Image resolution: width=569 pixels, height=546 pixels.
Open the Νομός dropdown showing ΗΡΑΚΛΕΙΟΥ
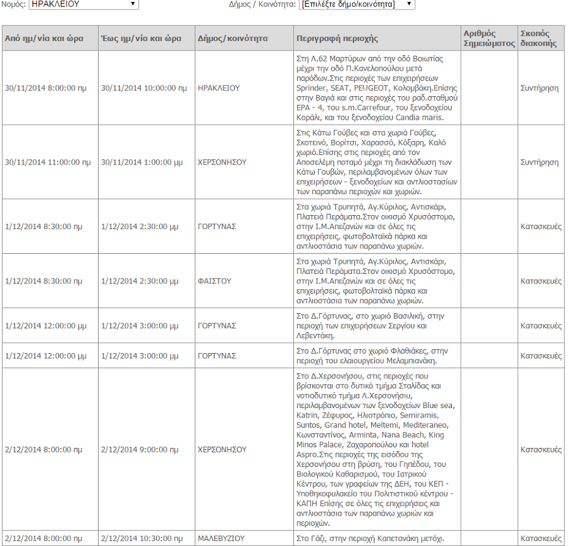point(83,4)
